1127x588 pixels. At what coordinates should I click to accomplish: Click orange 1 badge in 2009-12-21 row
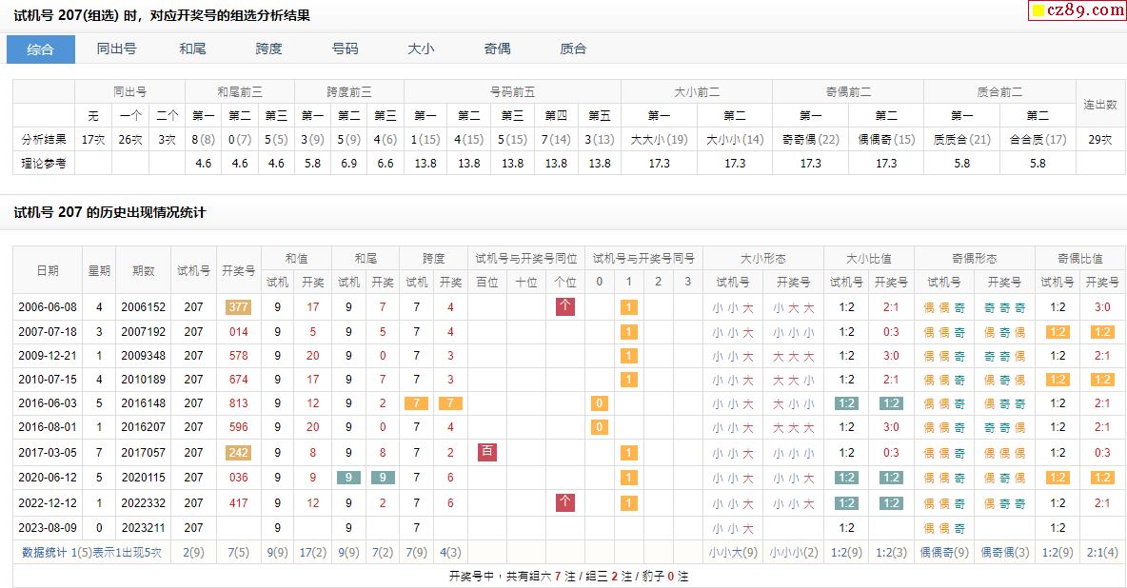(x=629, y=356)
